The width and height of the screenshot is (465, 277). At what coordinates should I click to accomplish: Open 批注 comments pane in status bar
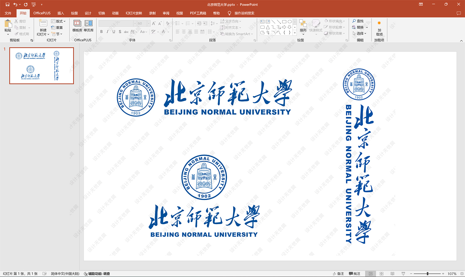[355, 274]
